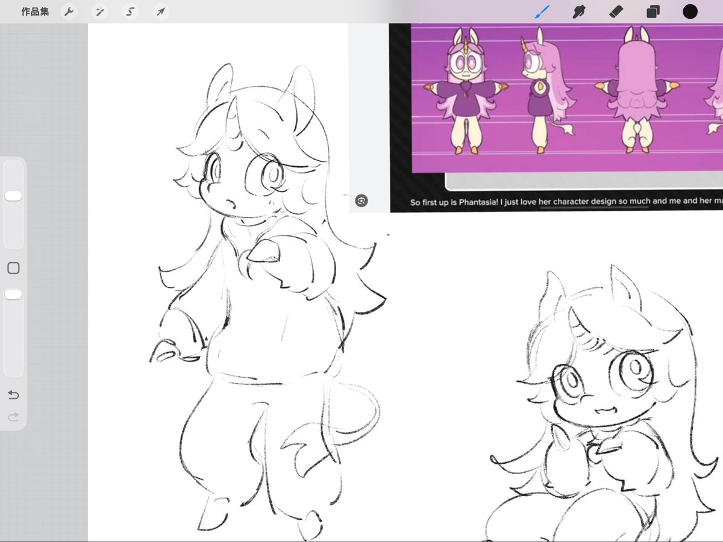Viewport: 723px width, 542px height.
Task: Tap the square modify button in sidebar
Action: 13,268
